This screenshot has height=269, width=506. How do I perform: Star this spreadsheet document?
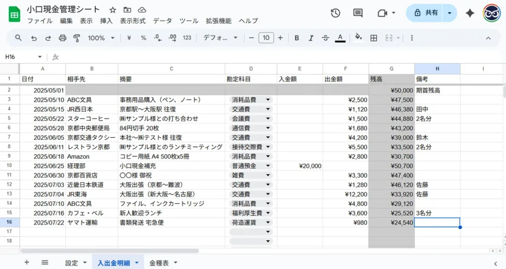point(113,10)
